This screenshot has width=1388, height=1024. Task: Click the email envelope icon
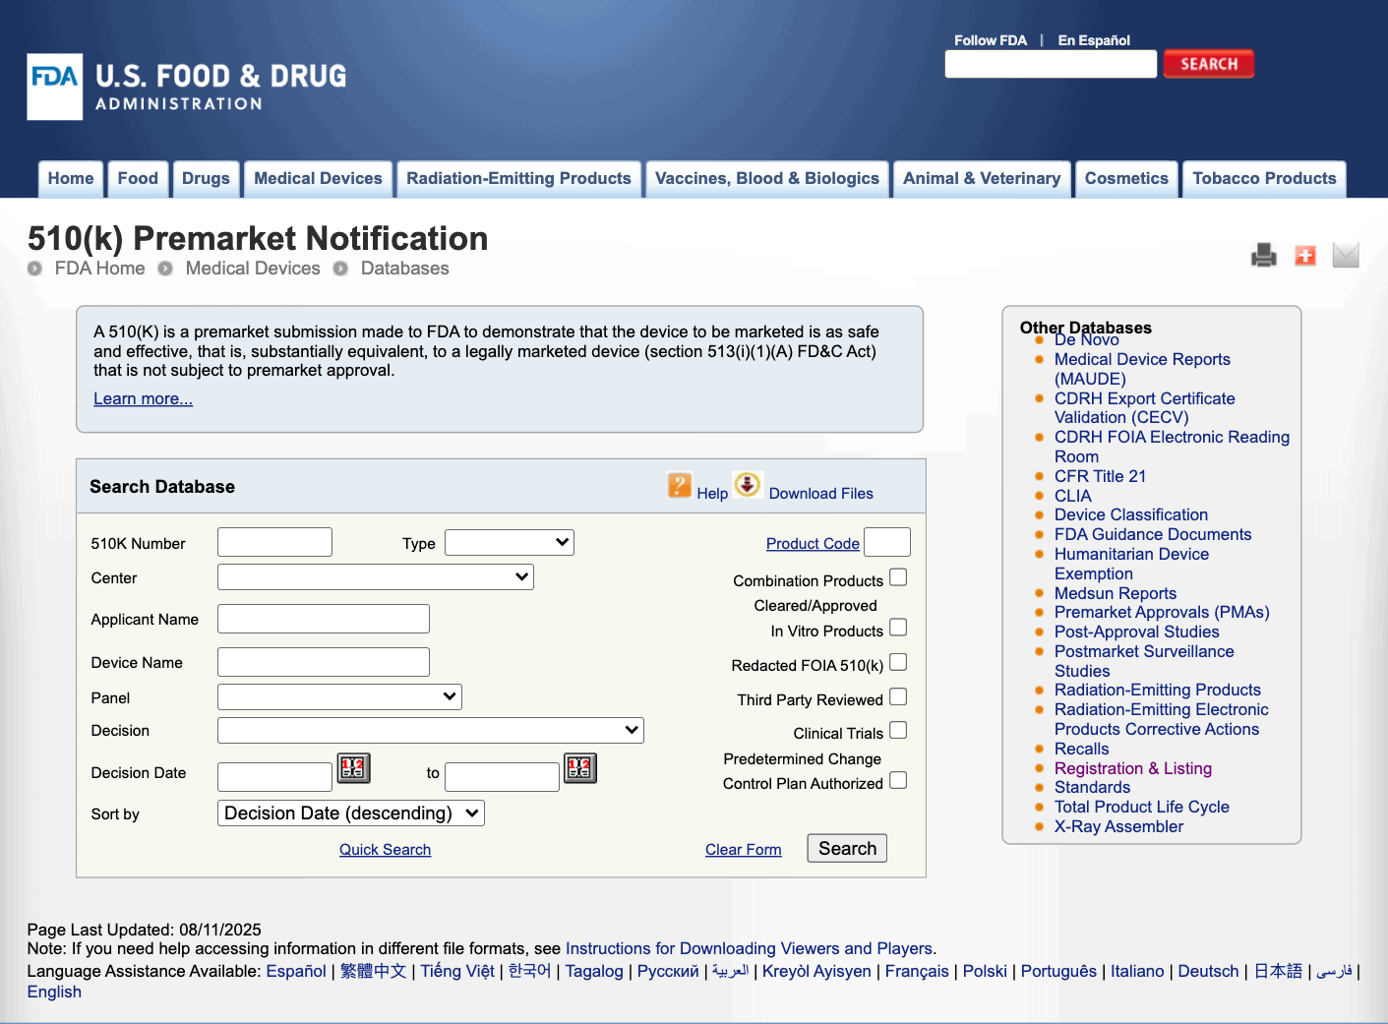(x=1345, y=255)
